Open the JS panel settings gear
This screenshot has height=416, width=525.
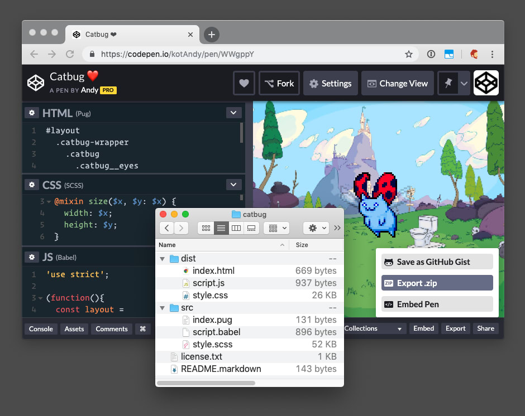32,257
